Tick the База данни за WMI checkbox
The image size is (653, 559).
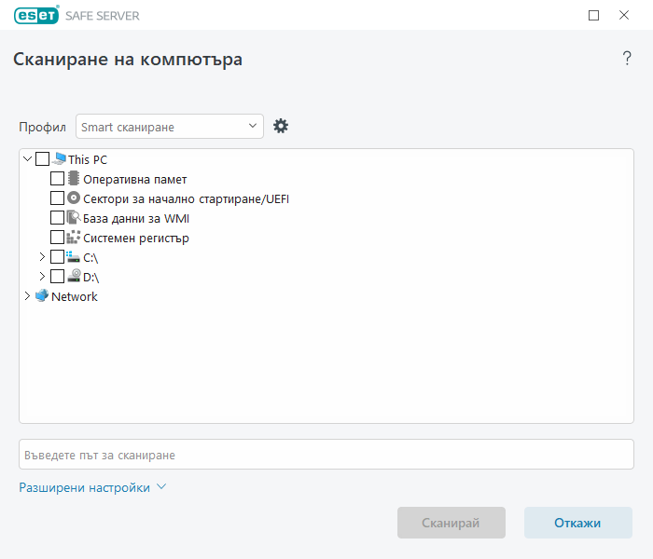tap(57, 218)
